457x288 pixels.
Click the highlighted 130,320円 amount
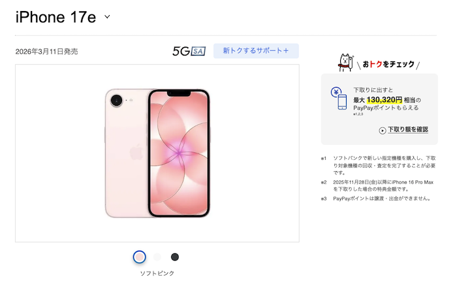pyautogui.click(x=384, y=100)
